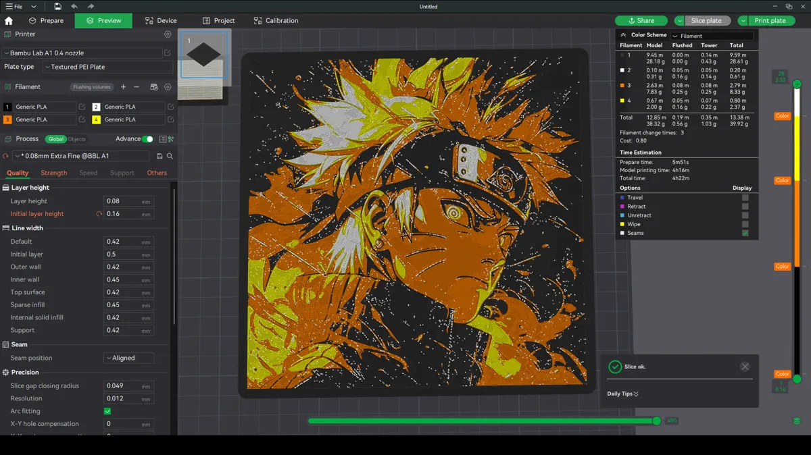
Task: Click the layers icon below vertical slider
Action: [x=797, y=421]
